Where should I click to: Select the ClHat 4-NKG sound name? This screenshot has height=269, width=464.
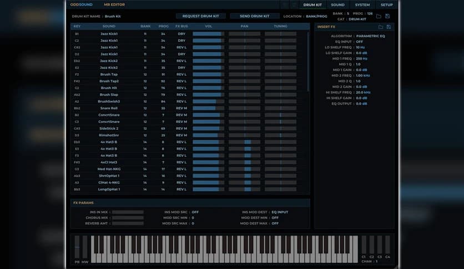pyautogui.click(x=109, y=182)
